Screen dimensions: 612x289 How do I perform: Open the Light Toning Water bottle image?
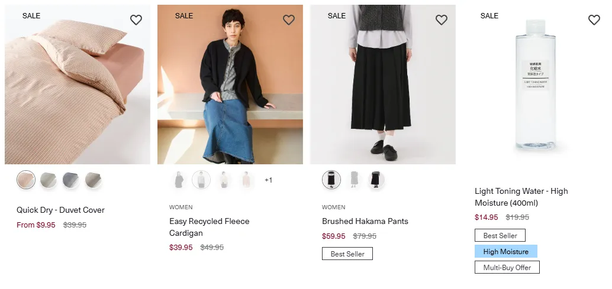pyautogui.click(x=536, y=85)
